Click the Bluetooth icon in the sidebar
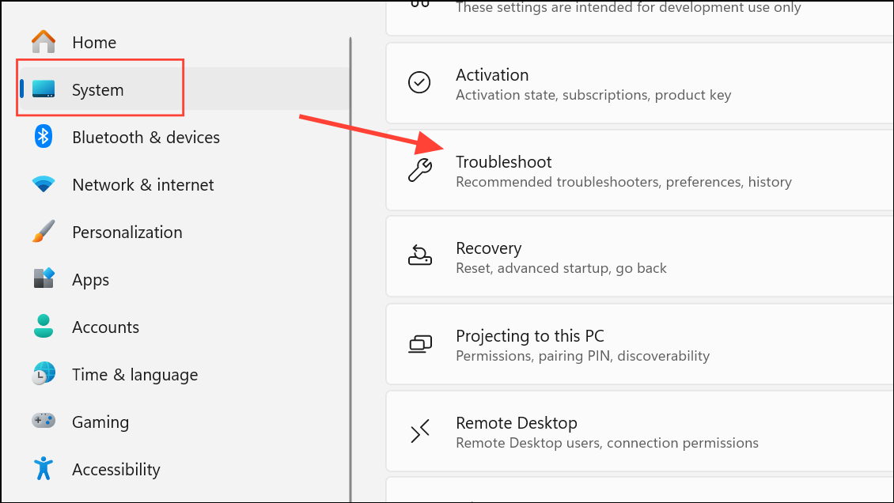The height and width of the screenshot is (503, 894). tap(43, 137)
